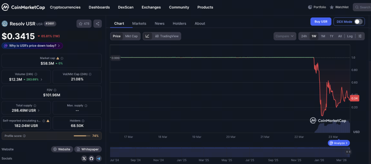The width and height of the screenshot is (371, 164).
Task: Click the line chart type icon
Action: click(148, 36)
